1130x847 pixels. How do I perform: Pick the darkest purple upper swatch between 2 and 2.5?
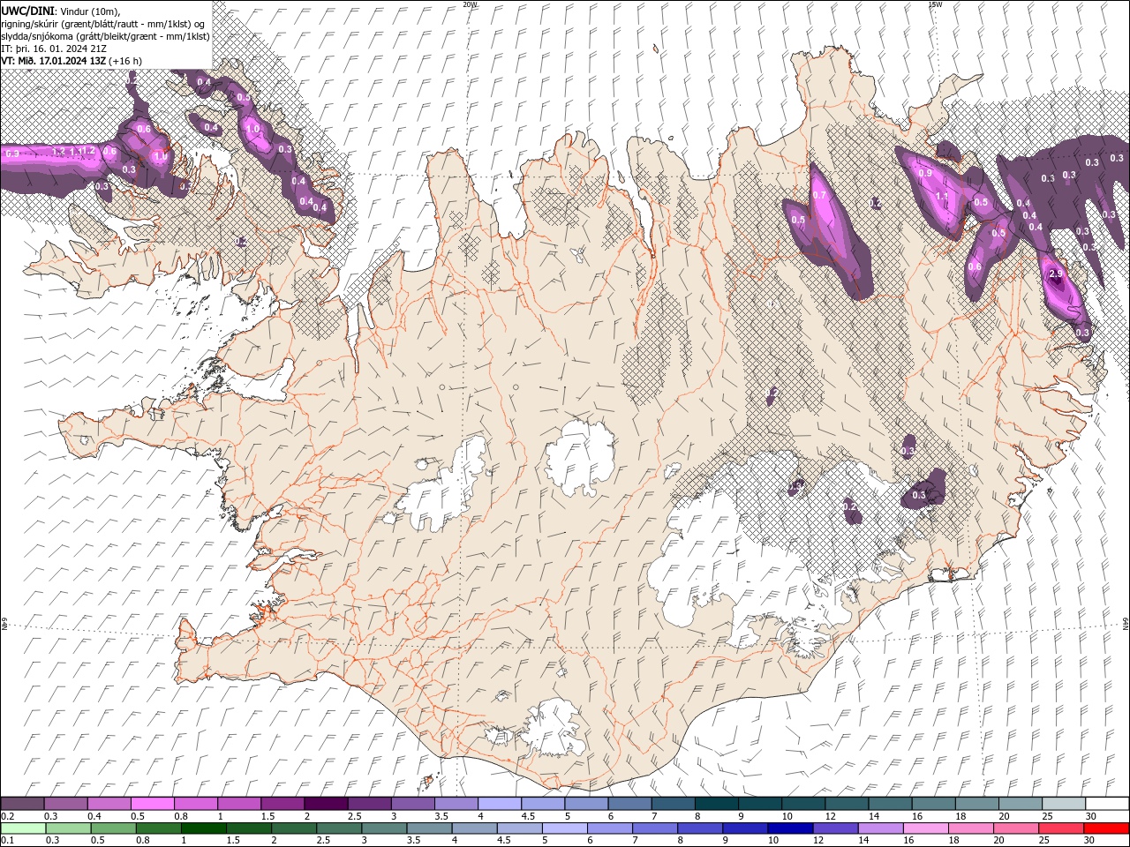coord(327,804)
